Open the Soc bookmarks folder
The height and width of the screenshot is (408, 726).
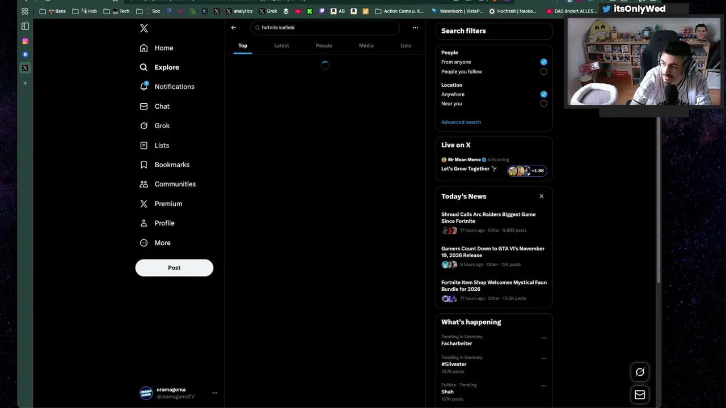[147, 11]
